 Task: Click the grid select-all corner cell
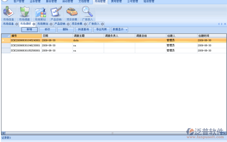(6, 36)
